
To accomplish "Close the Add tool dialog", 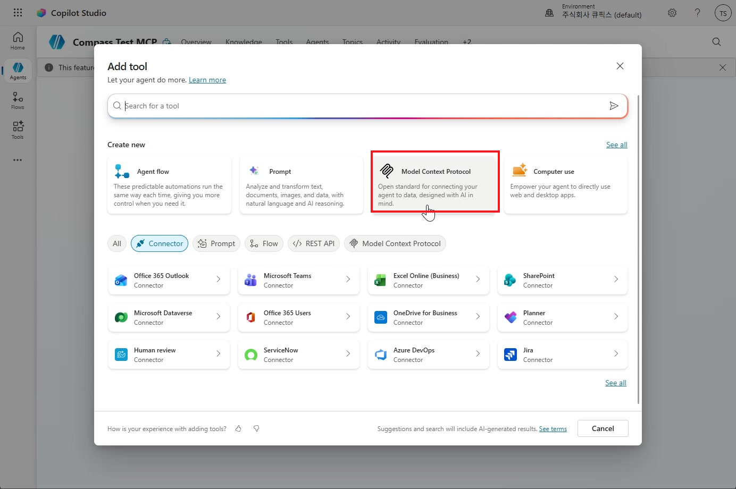I will click(x=620, y=66).
